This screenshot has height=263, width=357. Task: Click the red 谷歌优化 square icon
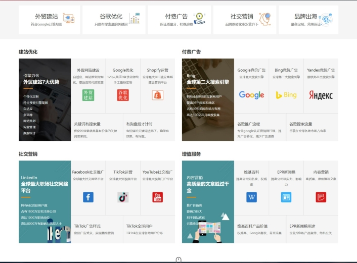tap(123, 95)
